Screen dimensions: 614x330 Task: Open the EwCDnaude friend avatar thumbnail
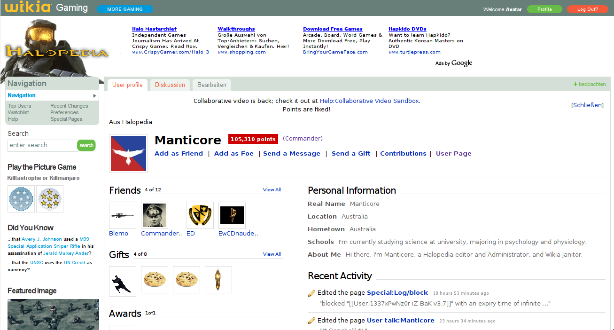[x=232, y=215]
